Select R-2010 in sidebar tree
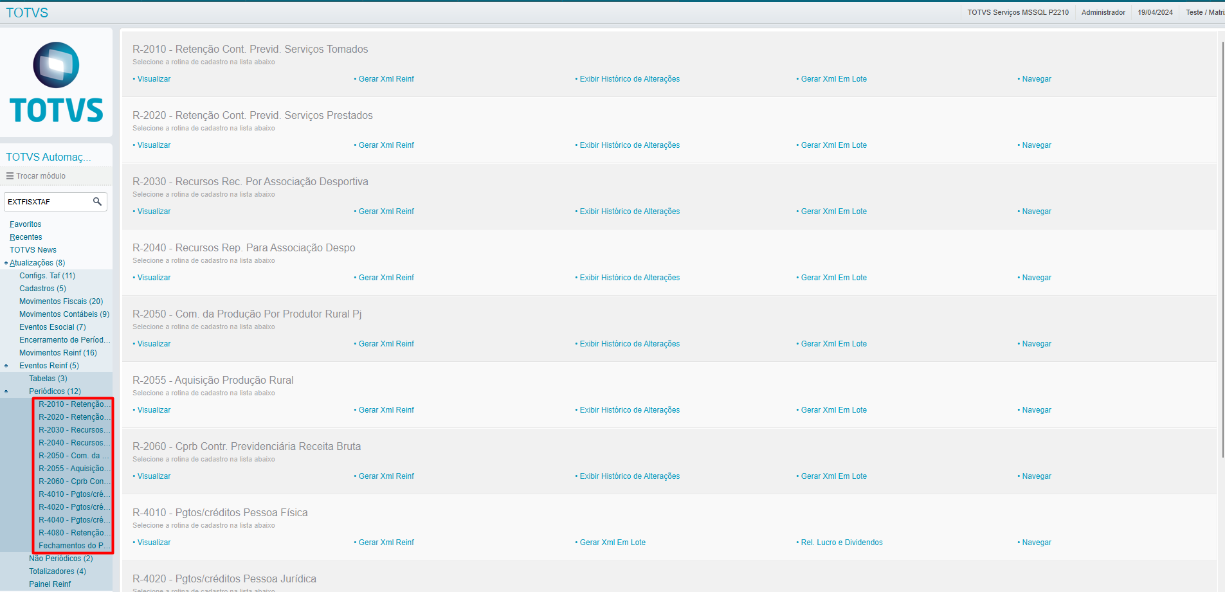Viewport: 1225px width, 592px height. pos(75,404)
